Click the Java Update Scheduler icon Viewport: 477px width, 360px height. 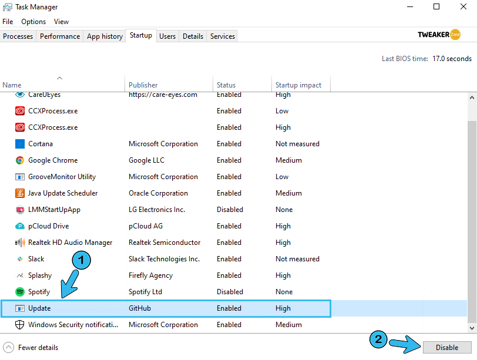tap(20, 193)
